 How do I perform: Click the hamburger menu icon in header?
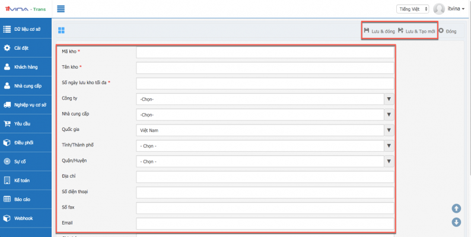coord(61,9)
